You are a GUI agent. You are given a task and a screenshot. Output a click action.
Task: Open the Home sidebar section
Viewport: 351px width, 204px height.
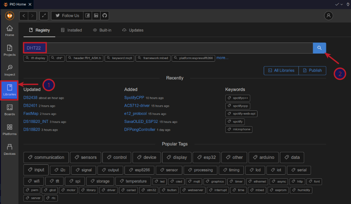10,31
